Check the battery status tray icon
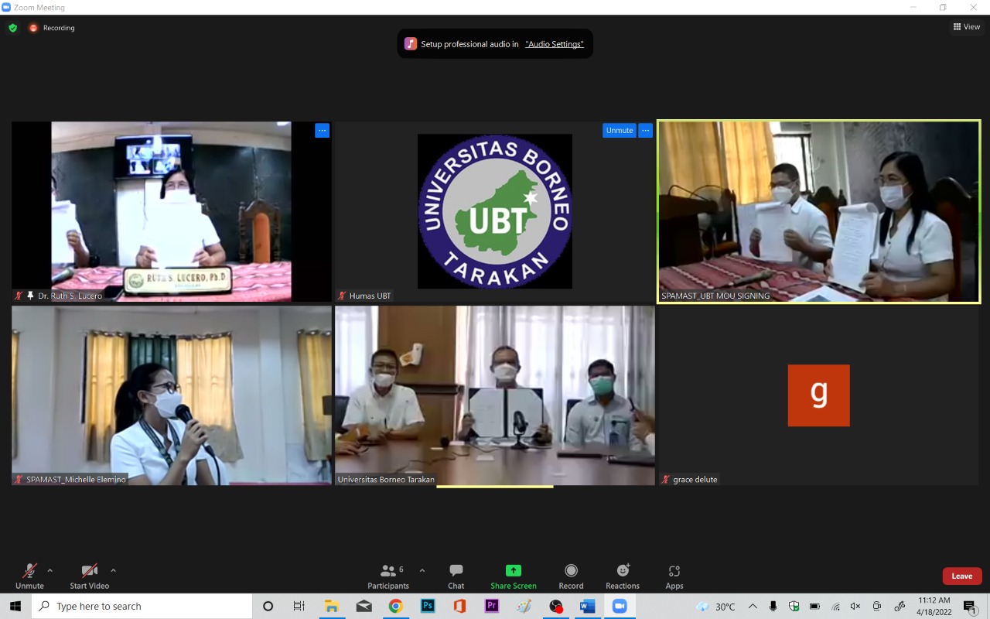The height and width of the screenshot is (619, 990). click(814, 607)
